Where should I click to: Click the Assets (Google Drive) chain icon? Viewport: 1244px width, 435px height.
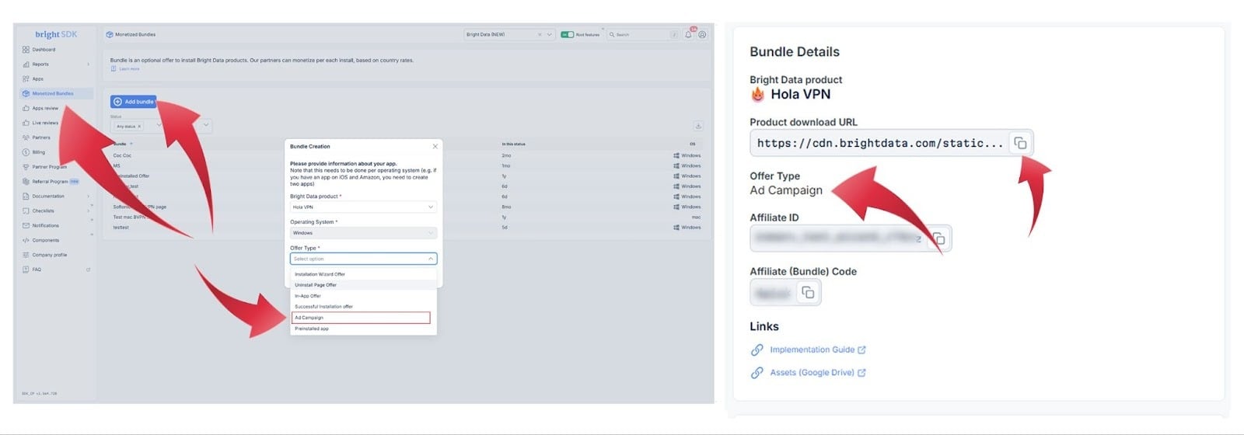coord(757,373)
